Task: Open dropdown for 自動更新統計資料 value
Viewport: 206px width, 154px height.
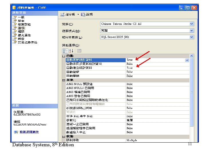Action: coord(187,60)
